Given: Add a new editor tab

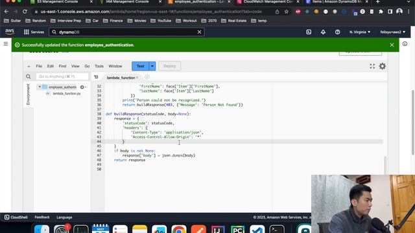Looking at the screenshot, I should [147, 77].
